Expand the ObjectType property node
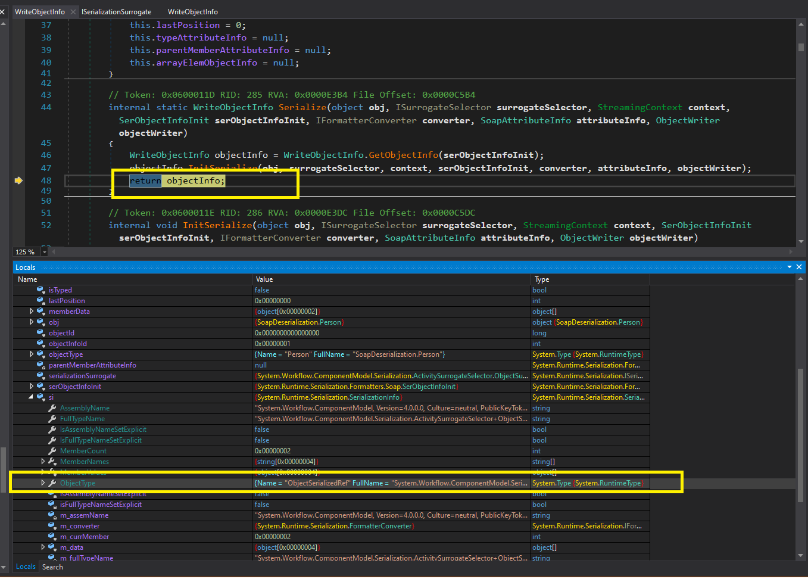The height and width of the screenshot is (582, 808). coord(43,483)
